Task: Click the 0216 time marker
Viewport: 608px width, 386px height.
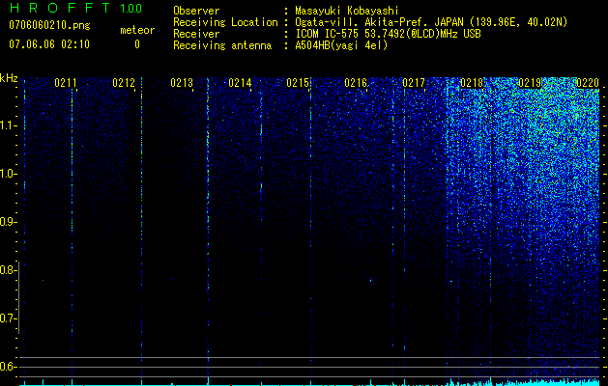Action: tap(356, 83)
